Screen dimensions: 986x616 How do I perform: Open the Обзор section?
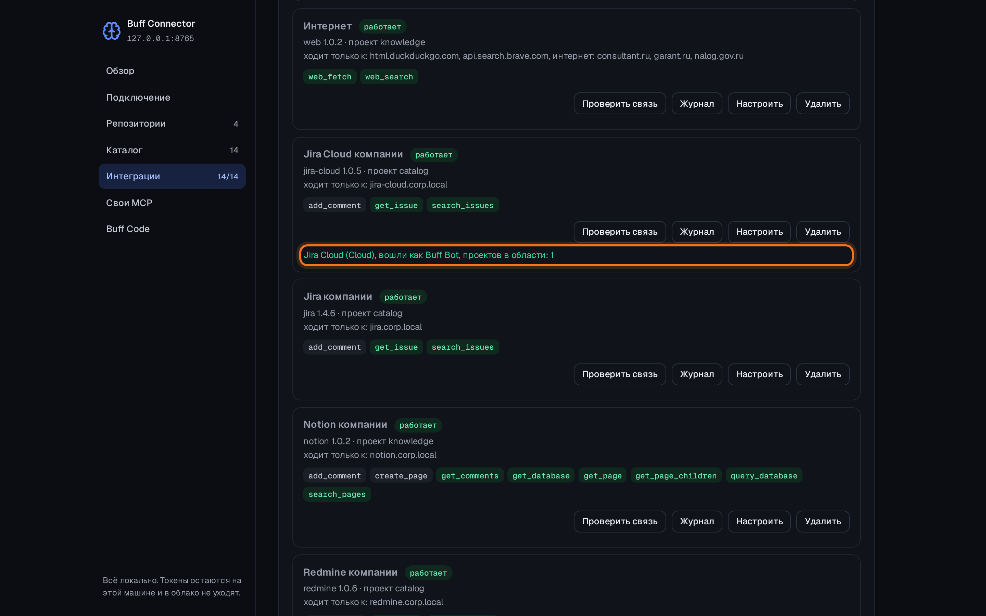(x=172, y=71)
